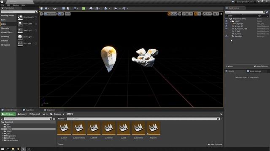
Task: Toggle the Sources panel icon in Content Browser
Action: (x=2, y=119)
